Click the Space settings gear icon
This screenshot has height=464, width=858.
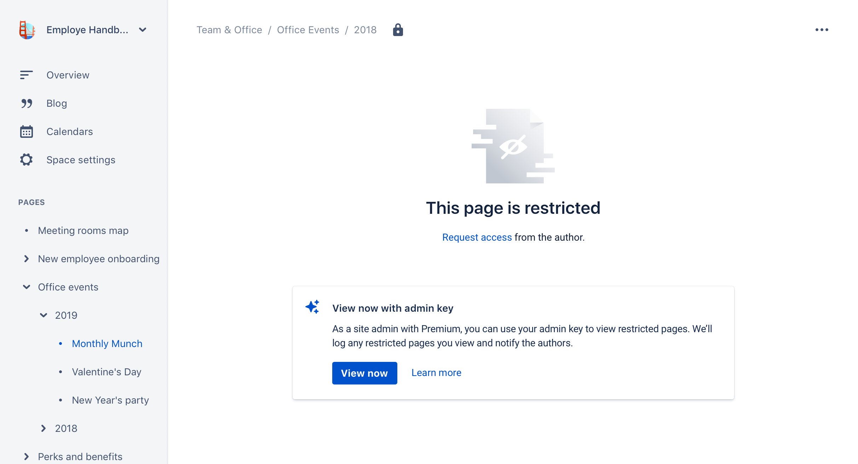[26, 159]
